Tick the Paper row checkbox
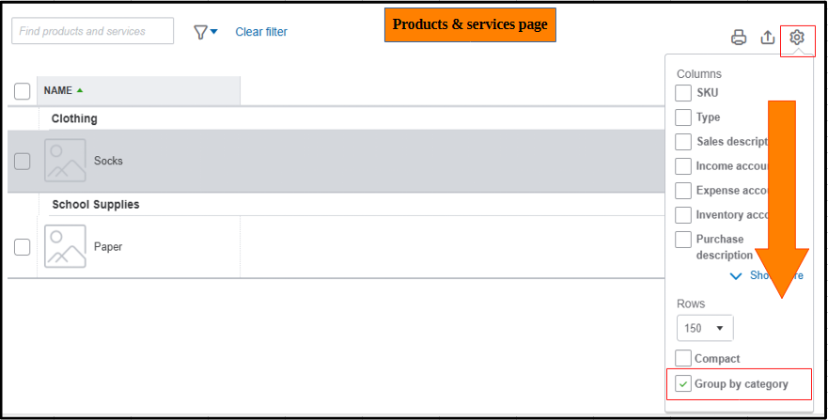The height and width of the screenshot is (420, 828). coord(23,247)
